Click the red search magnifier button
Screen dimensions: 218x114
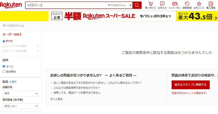click(137, 5)
